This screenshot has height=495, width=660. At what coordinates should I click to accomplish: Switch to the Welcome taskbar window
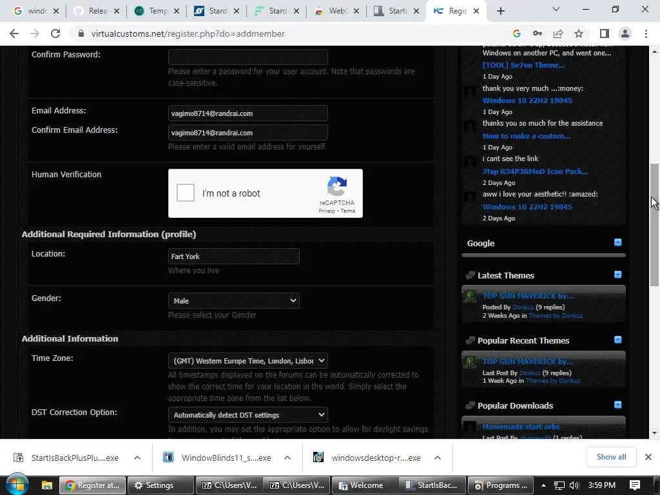coord(365,485)
